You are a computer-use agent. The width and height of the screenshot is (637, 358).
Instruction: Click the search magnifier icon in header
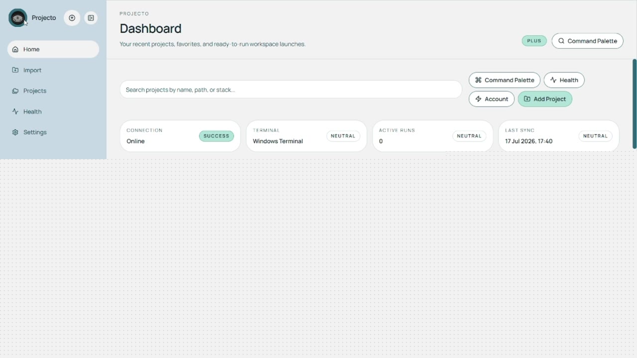[561, 41]
